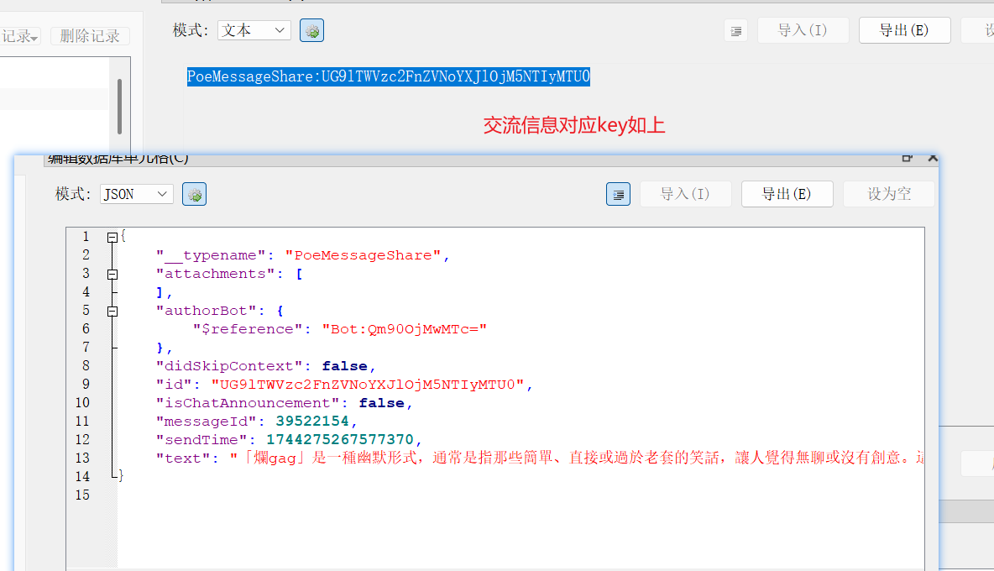Click the gear icon beside the 文本 mode dropdown
The width and height of the screenshot is (994, 571).
tap(311, 31)
